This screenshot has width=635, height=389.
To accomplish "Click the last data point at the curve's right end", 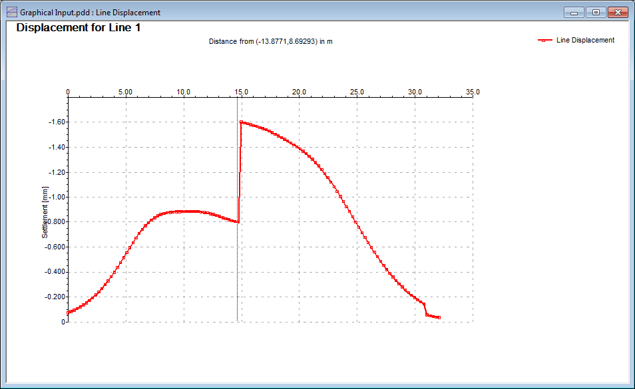I will (439, 317).
